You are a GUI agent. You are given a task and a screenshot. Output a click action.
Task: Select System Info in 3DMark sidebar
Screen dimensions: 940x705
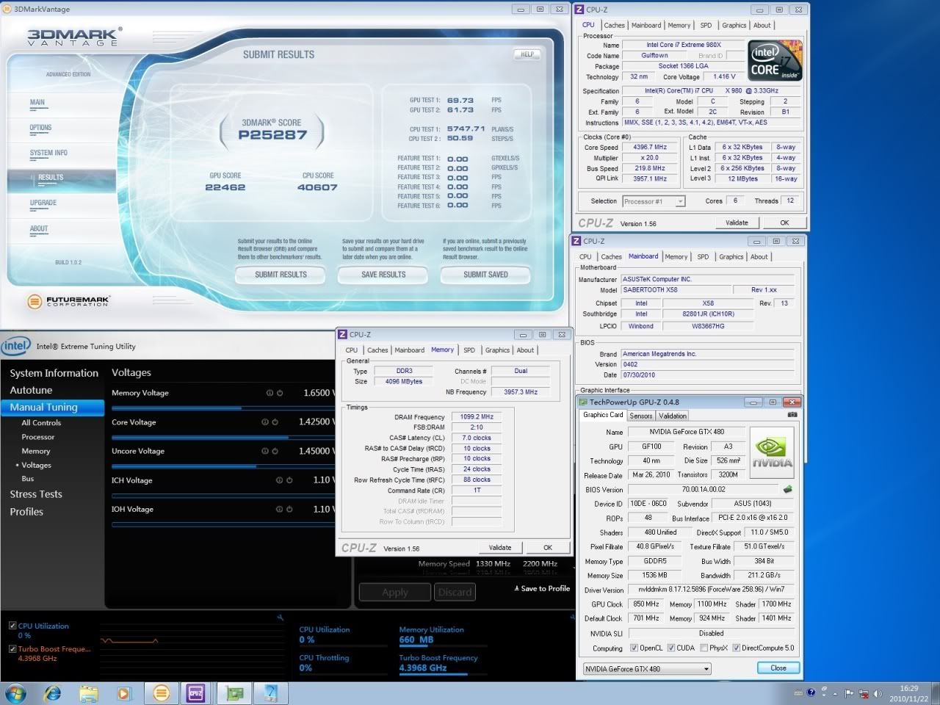click(48, 153)
